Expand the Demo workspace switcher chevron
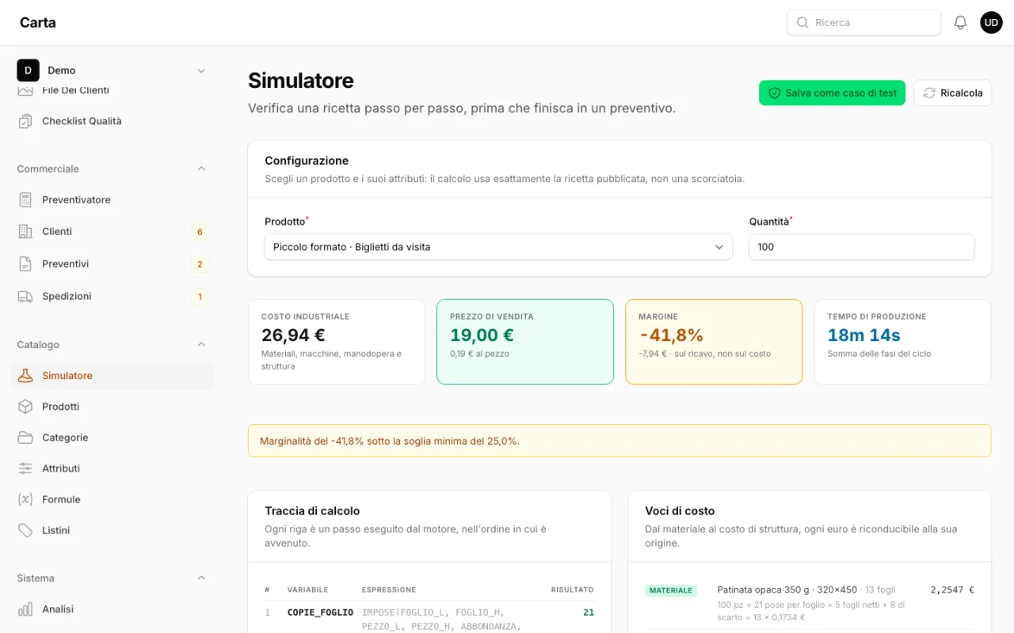Viewport: 1014px width, 633px height. (201, 70)
